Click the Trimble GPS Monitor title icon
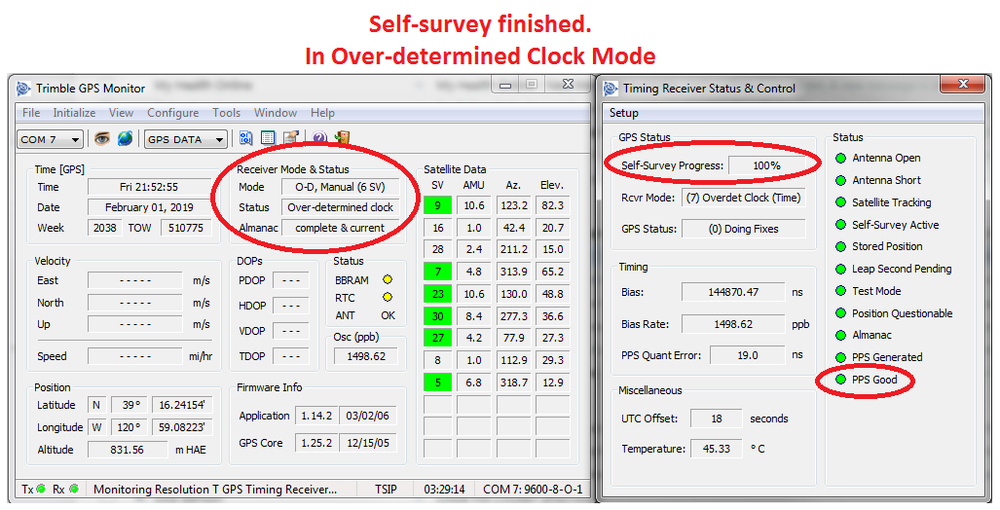The height and width of the screenshot is (510, 1000). pyautogui.click(x=23, y=88)
